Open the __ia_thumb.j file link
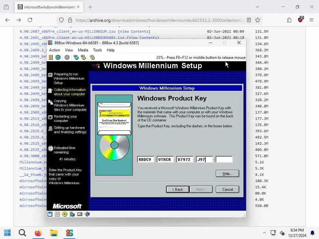This screenshot has height=239, width=319. [33, 175]
